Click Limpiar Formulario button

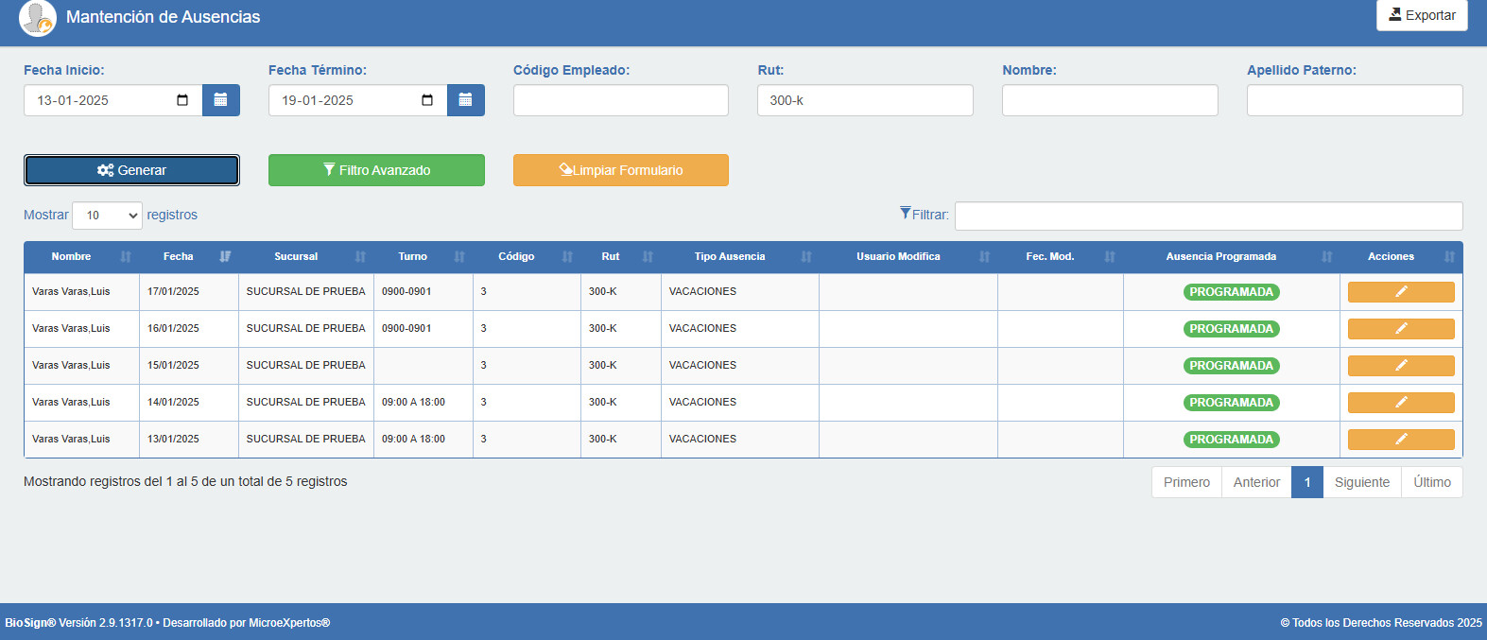621,170
